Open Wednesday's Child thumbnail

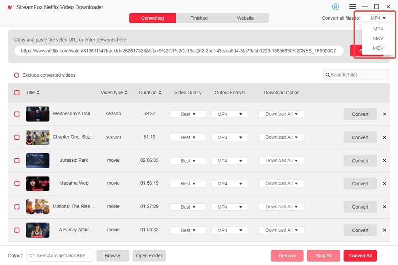(38, 114)
